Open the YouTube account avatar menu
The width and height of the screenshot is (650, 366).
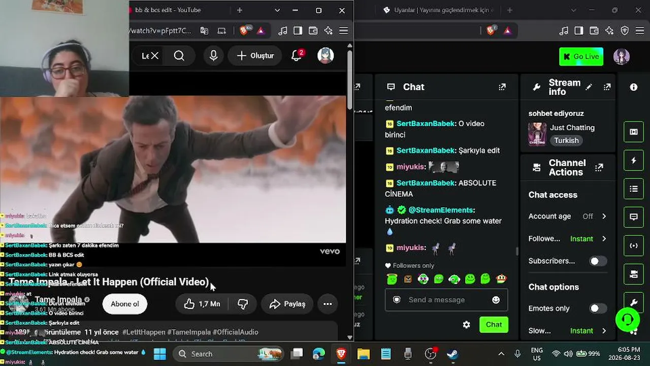click(326, 55)
